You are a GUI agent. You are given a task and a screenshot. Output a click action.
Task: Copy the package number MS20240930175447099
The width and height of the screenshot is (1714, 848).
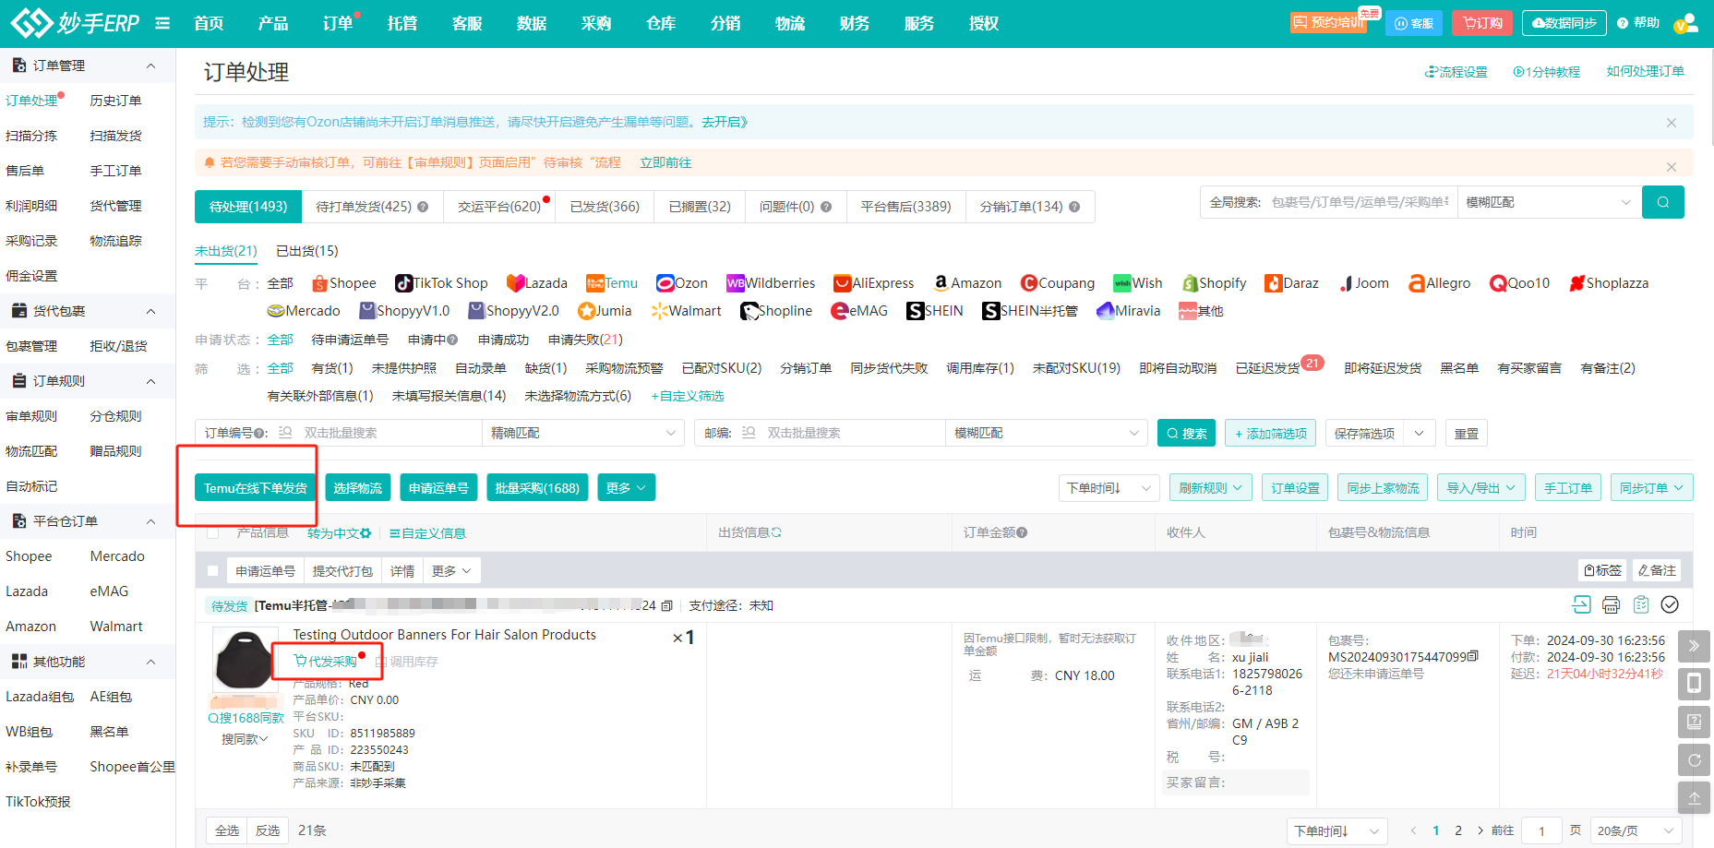point(1472,656)
